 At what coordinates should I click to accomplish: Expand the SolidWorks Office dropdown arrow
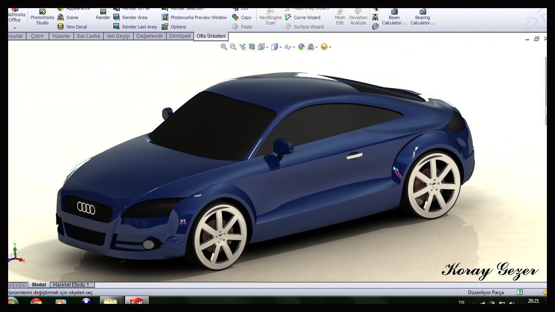pos(15,28)
